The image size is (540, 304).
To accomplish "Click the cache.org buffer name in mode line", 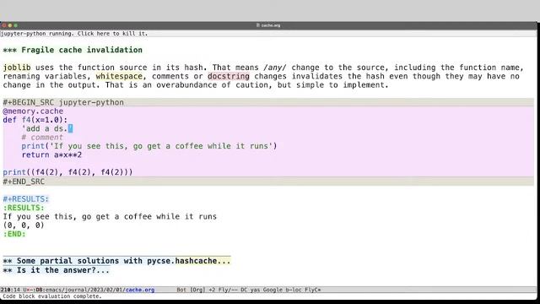I will click(x=140, y=290).
